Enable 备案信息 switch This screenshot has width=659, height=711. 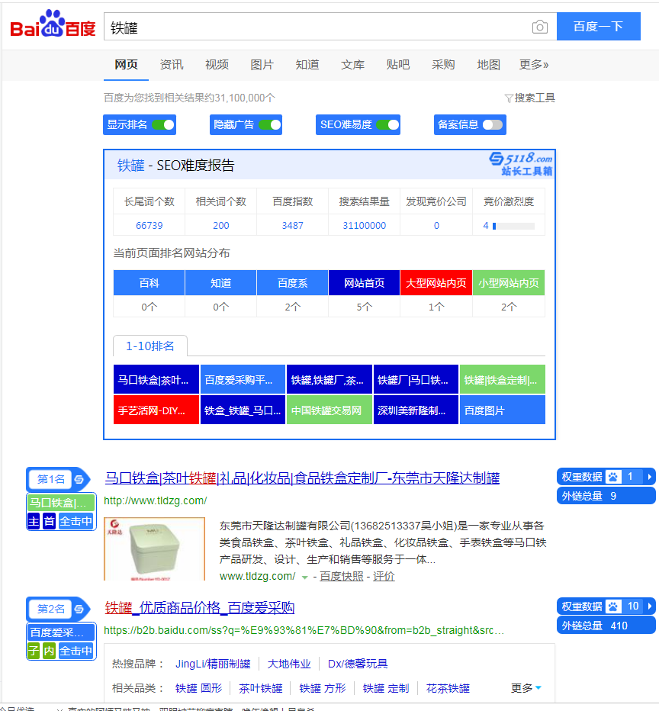click(493, 124)
